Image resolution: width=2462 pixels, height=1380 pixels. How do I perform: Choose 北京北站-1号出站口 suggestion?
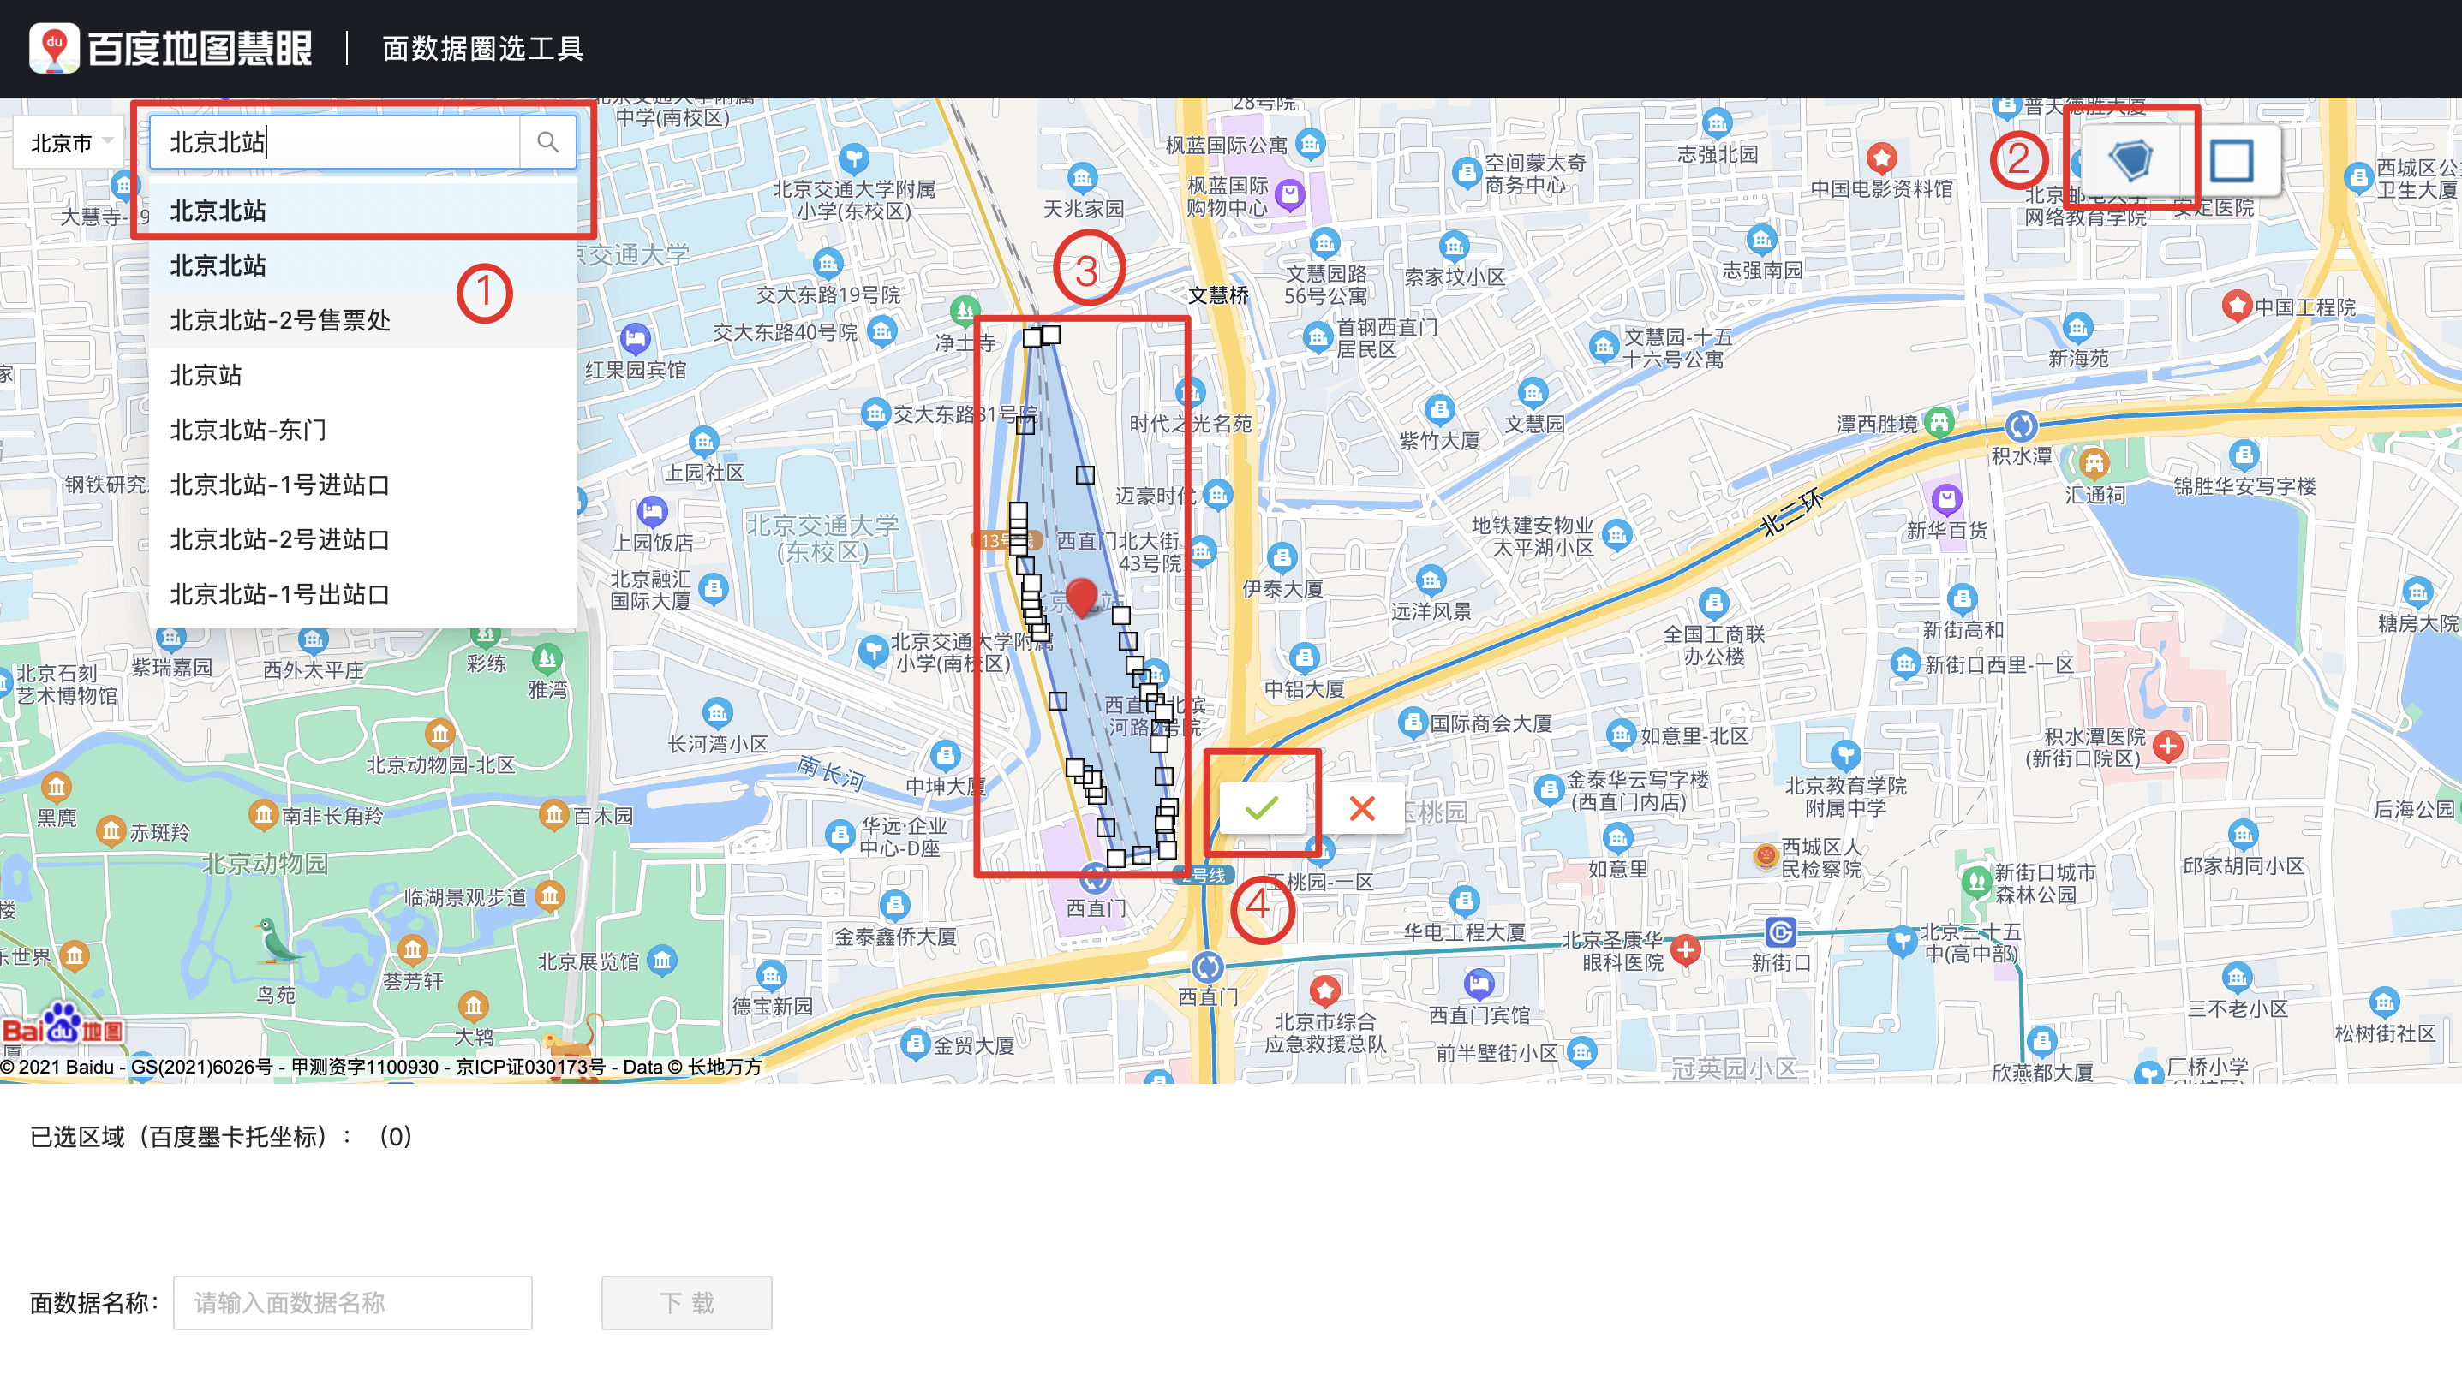[x=363, y=594]
